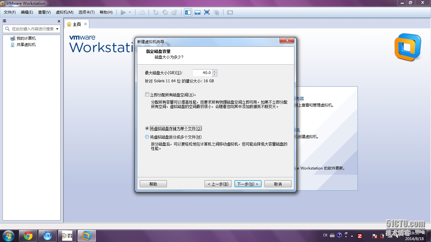Click the send Ctrl+Alt+Del toolbar icon
Screen dimensions: 431x242
(142, 12)
